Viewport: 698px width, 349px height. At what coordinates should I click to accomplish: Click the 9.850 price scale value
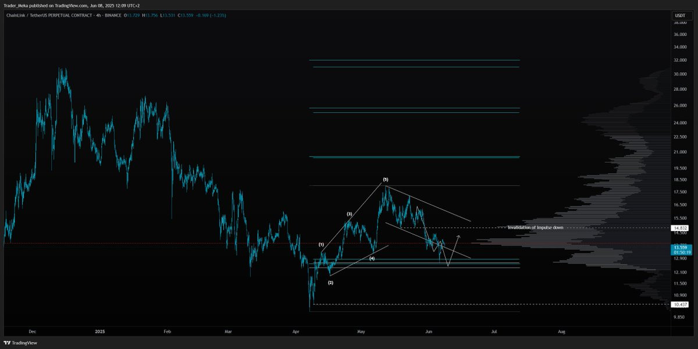pyautogui.click(x=680, y=317)
